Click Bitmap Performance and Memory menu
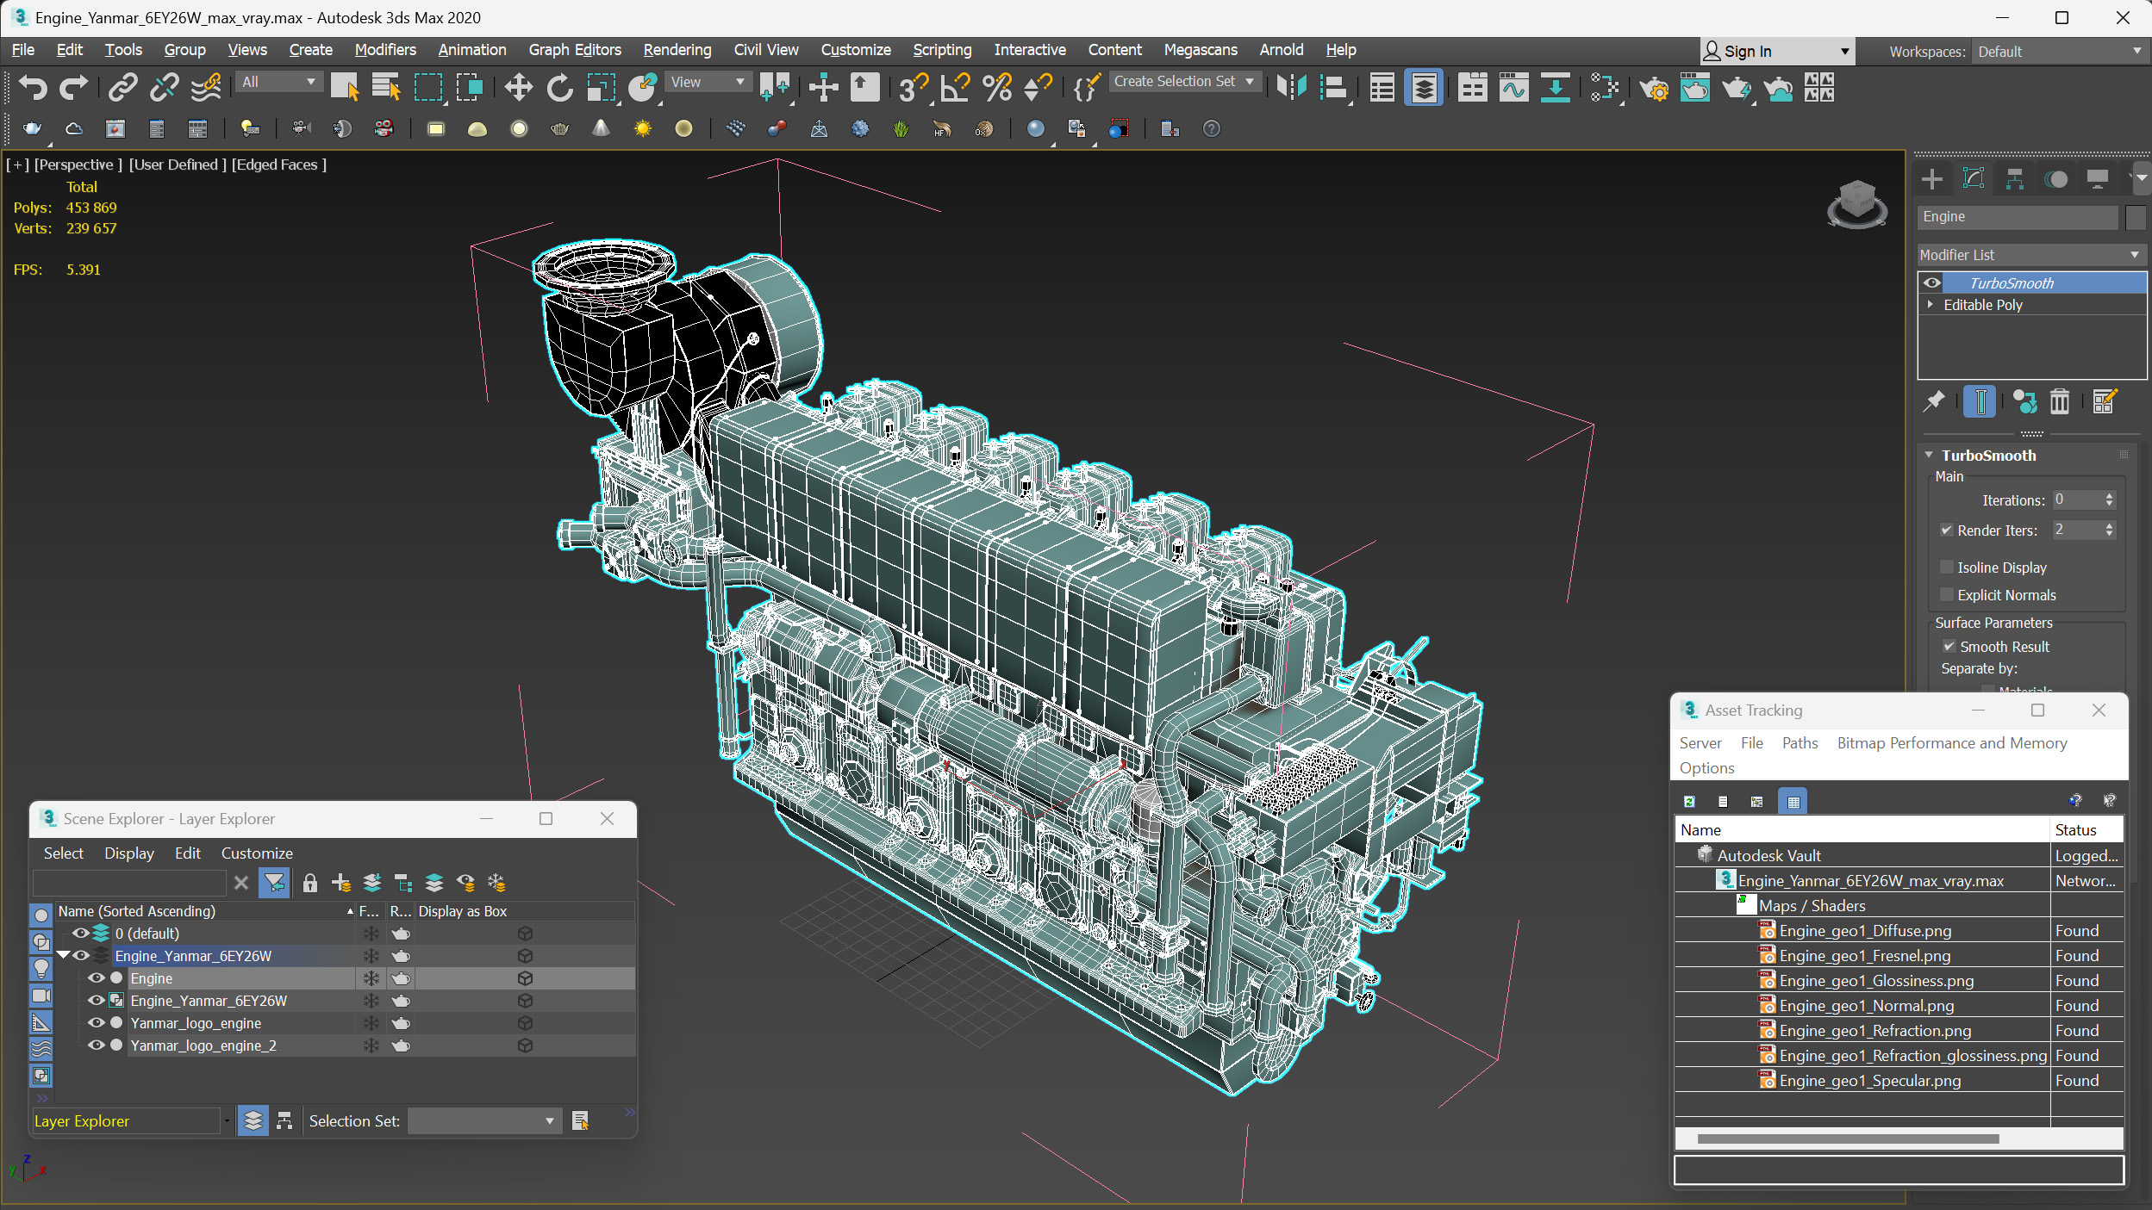Image resolution: width=2152 pixels, height=1210 pixels. (x=1951, y=742)
